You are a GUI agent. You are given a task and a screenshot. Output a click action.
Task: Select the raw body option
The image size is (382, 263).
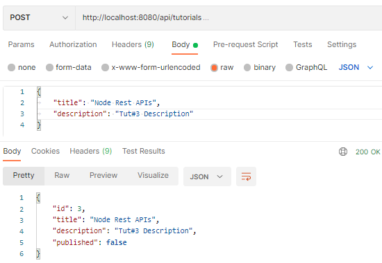click(x=222, y=67)
